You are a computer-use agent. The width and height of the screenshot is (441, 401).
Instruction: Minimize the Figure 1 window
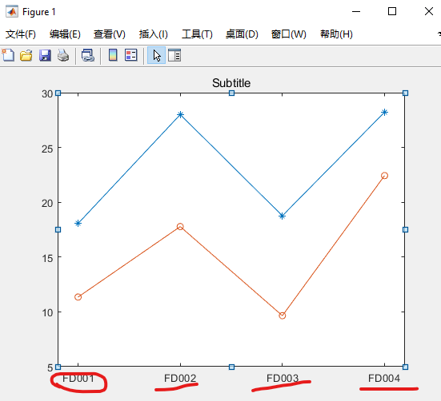[x=356, y=11]
